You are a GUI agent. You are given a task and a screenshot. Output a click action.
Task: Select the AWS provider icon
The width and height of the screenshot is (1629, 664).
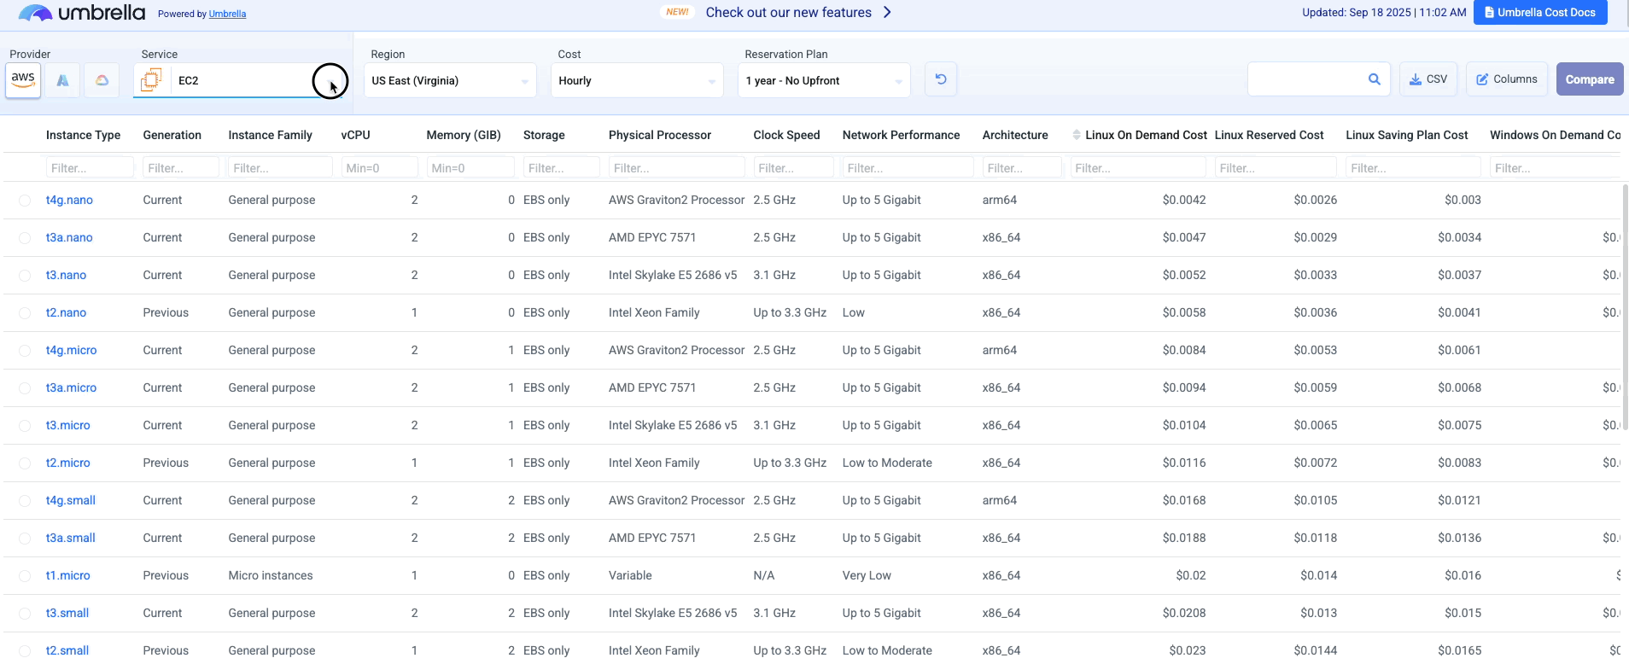(23, 80)
